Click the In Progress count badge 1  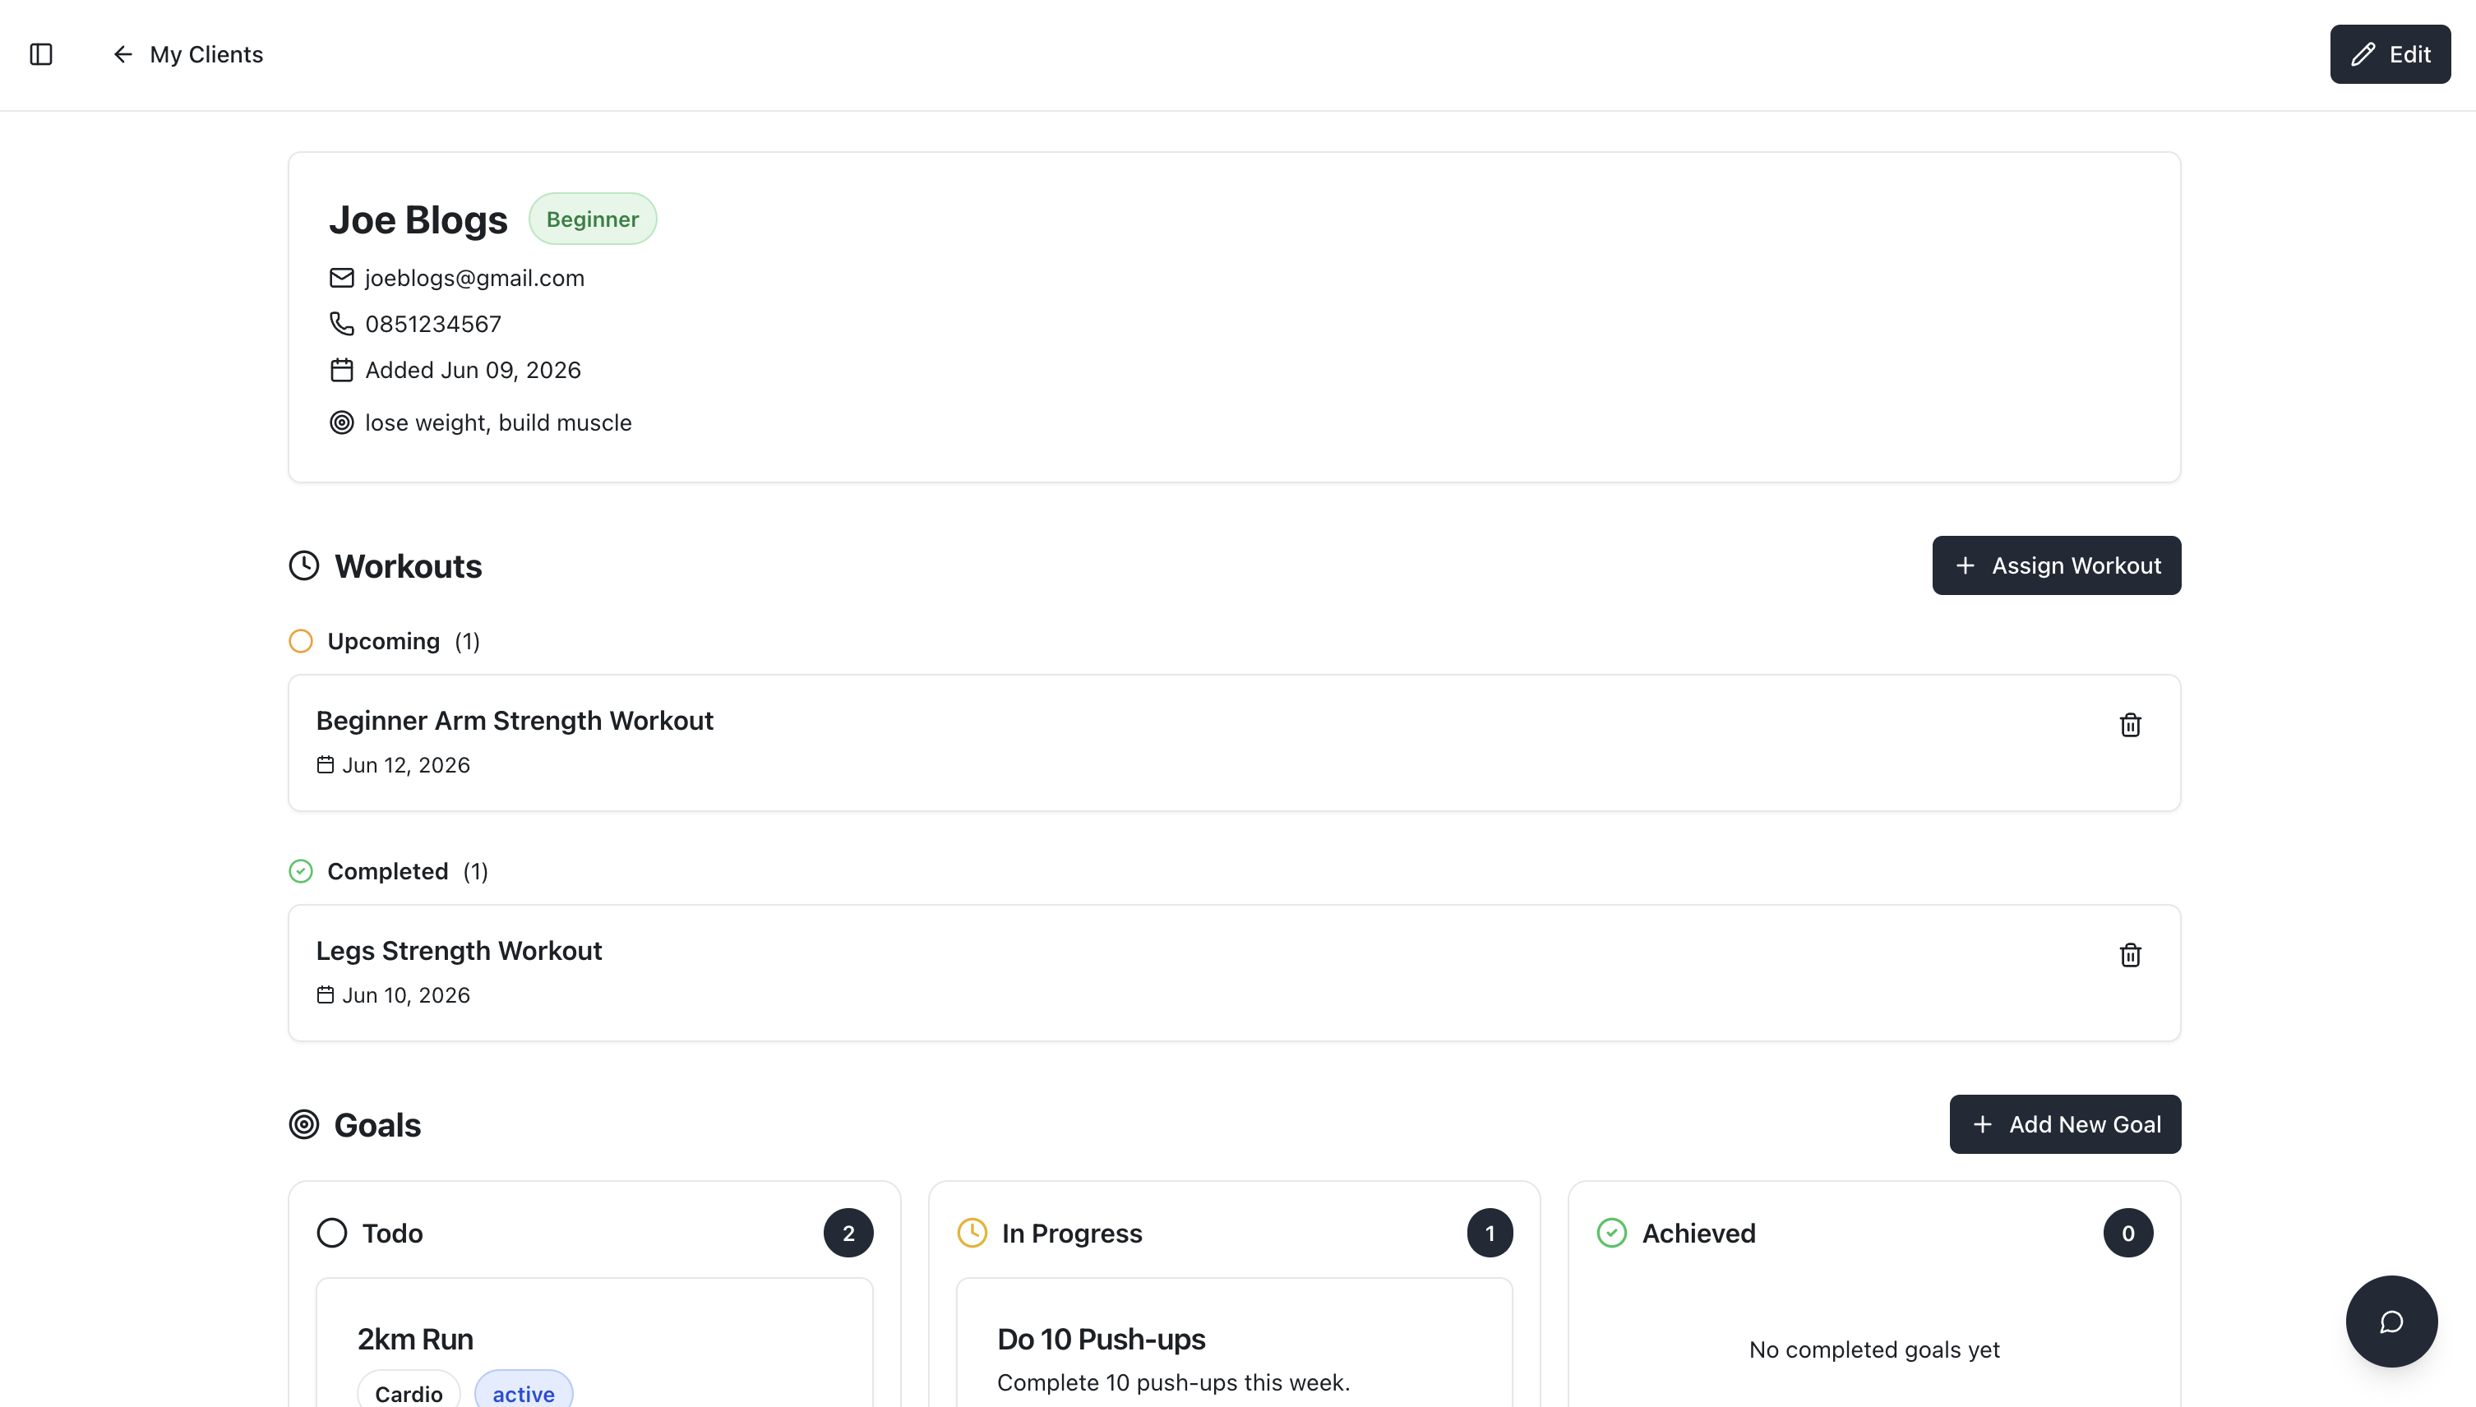coord(1490,1232)
